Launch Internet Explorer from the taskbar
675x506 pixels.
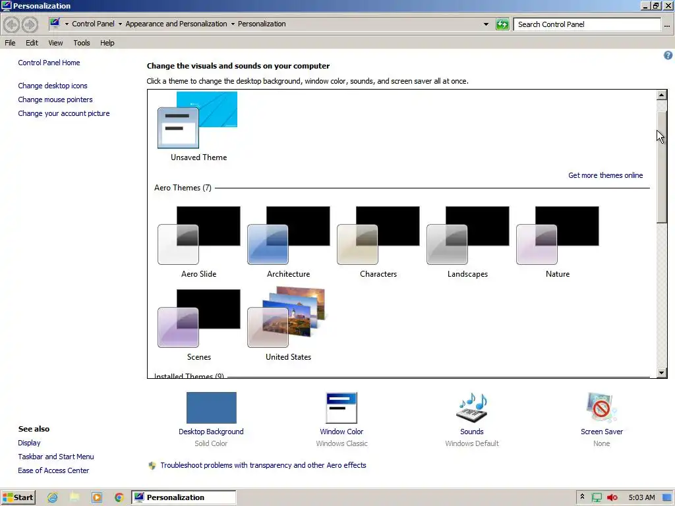pyautogui.click(x=53, y=497)
